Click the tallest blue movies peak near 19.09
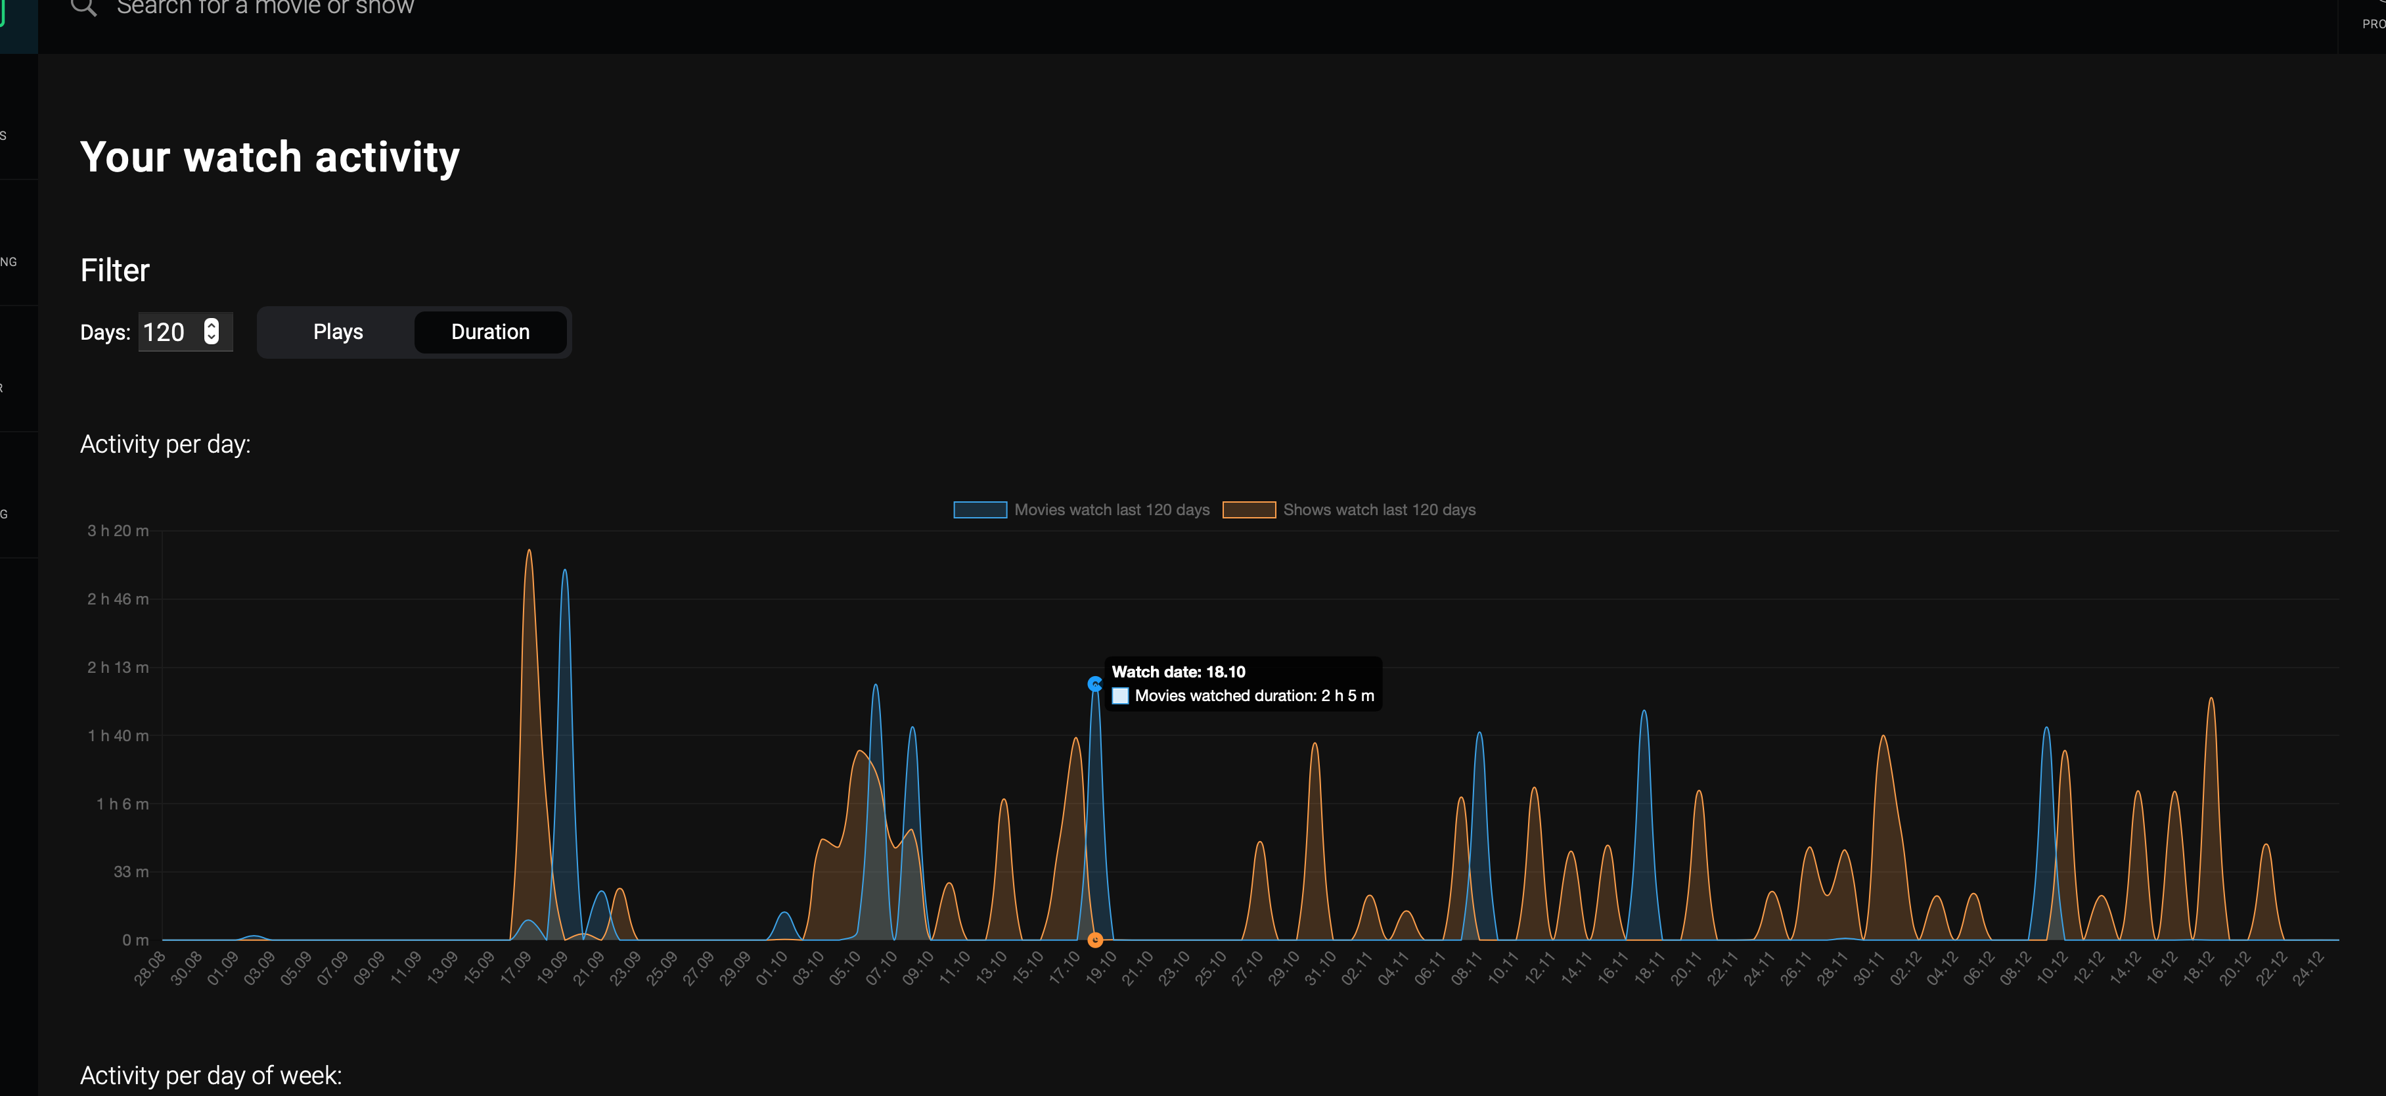Viewport: 2386px width, 1096px height. click(564, 571)
